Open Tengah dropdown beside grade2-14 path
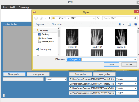 (x=126, y=84)
